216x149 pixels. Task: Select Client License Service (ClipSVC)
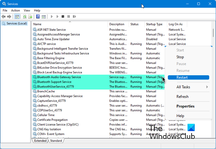pyautogui.click(x=58, y=125)
